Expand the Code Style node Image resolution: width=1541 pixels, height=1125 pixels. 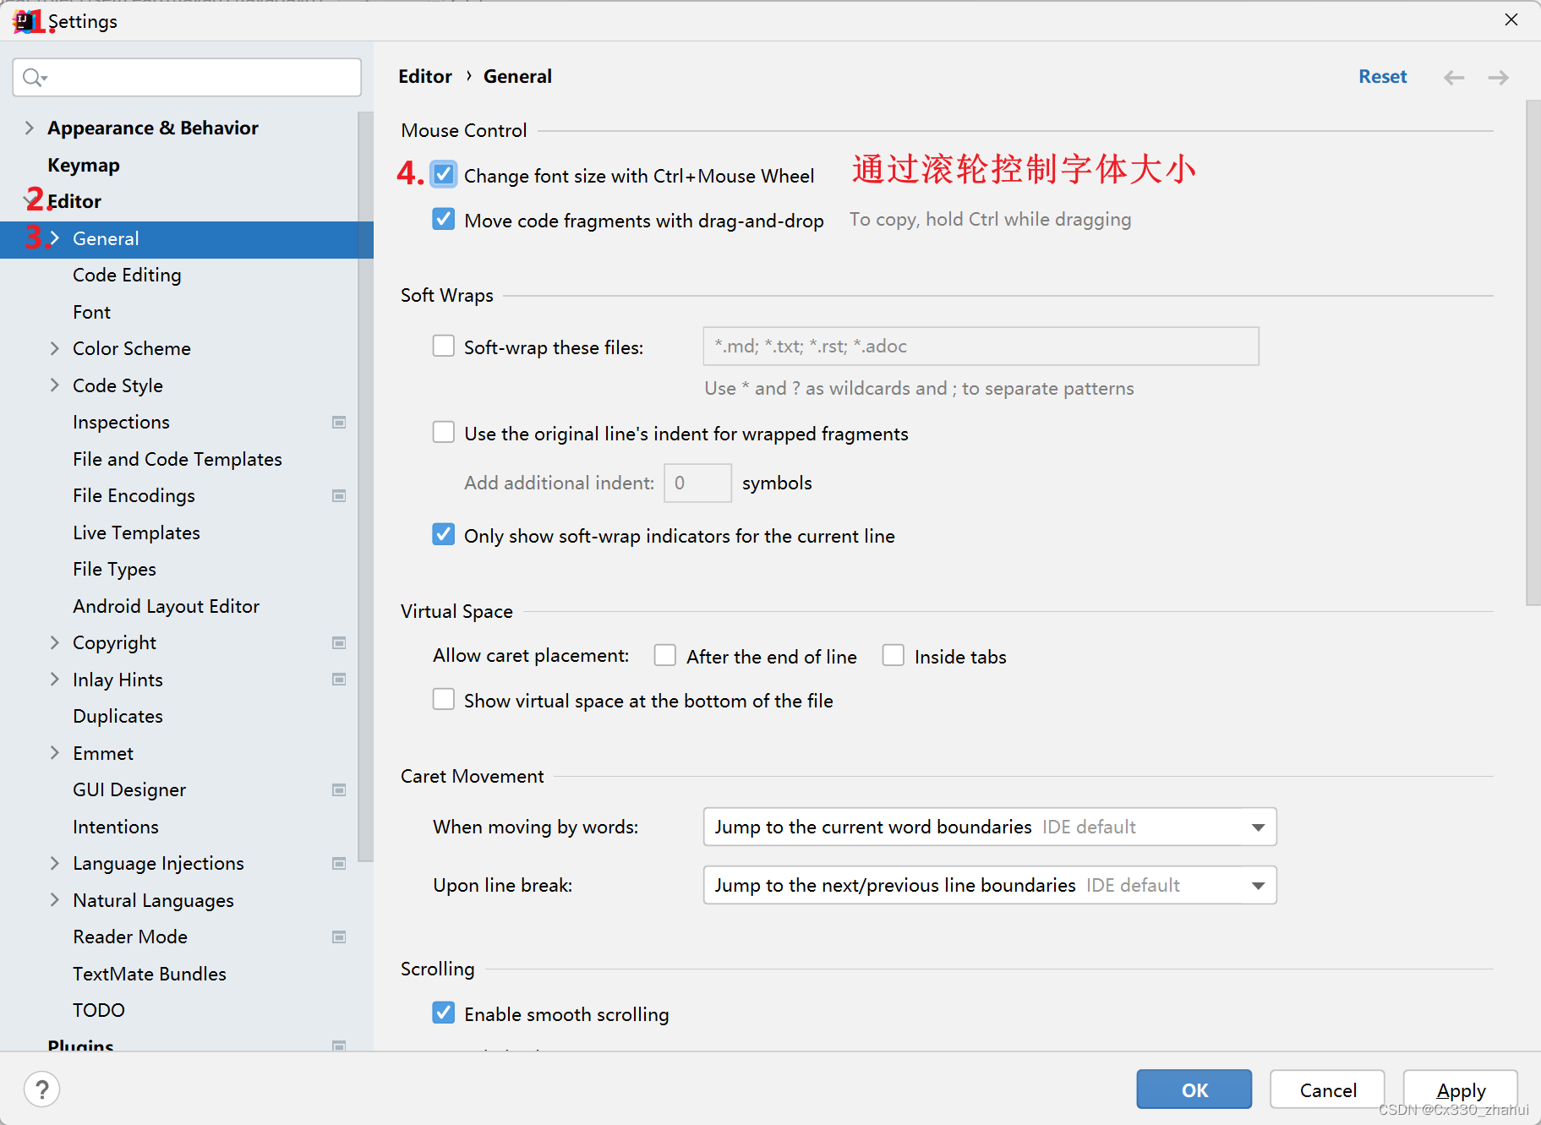55,385
